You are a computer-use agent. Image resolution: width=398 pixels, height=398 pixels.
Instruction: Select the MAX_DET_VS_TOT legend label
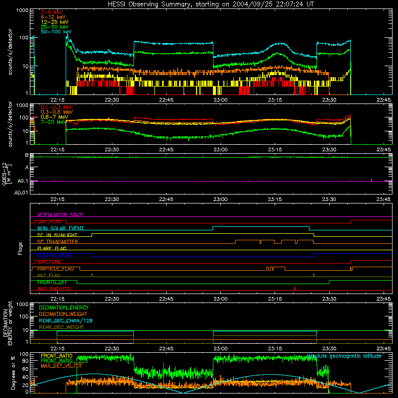61,366
